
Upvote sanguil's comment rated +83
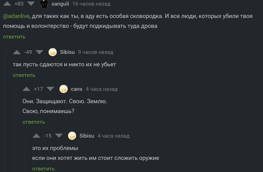click(x=7, y=4)
